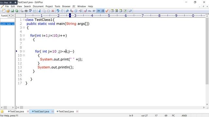Image resolution: width=209 pixels, height=117 pixels.
Task: Close the TestClass2.java tab with its X
Action: (77, 111)
